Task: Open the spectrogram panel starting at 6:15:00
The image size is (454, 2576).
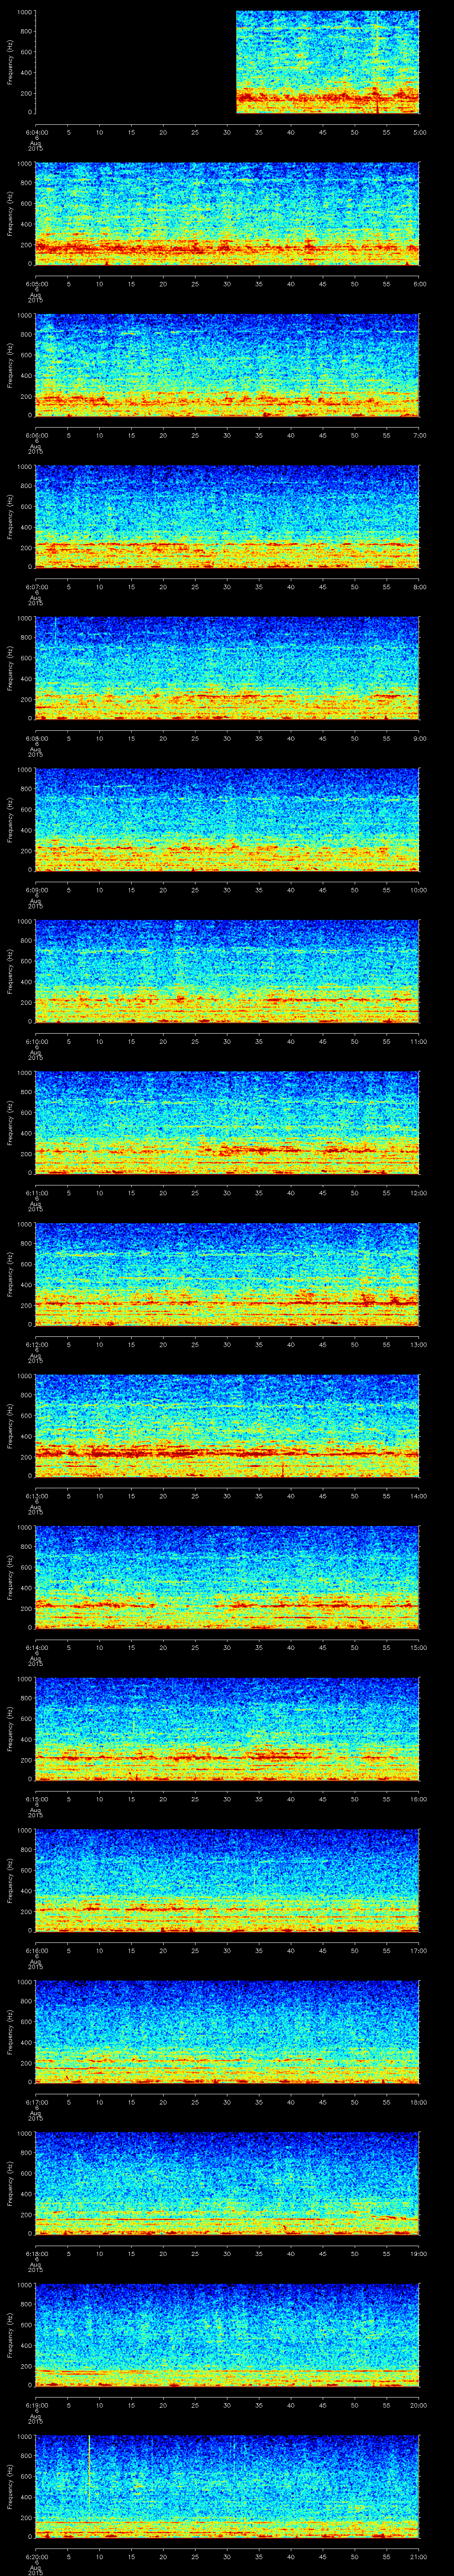Action: click(227, 1729)
